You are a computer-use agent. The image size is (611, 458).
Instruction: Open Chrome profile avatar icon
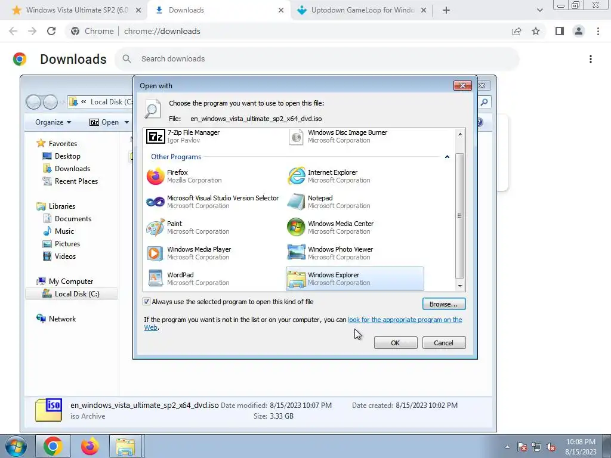(x=579, y=31)
